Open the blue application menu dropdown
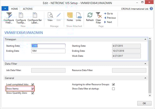Screen dimensions: 155x109 coord(5,9)
